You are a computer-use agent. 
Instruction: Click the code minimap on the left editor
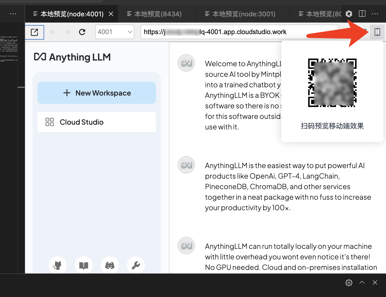click(x=9, y=49)
